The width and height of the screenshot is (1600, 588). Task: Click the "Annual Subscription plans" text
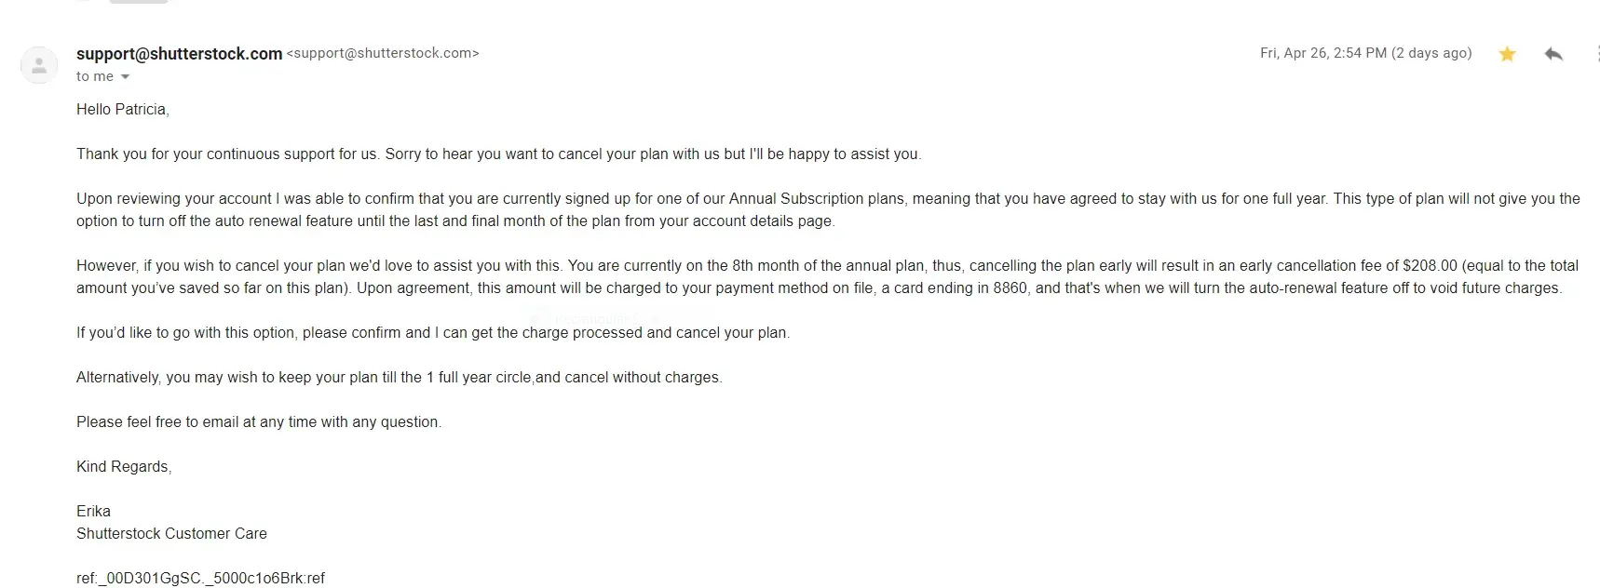coord(816,199)
